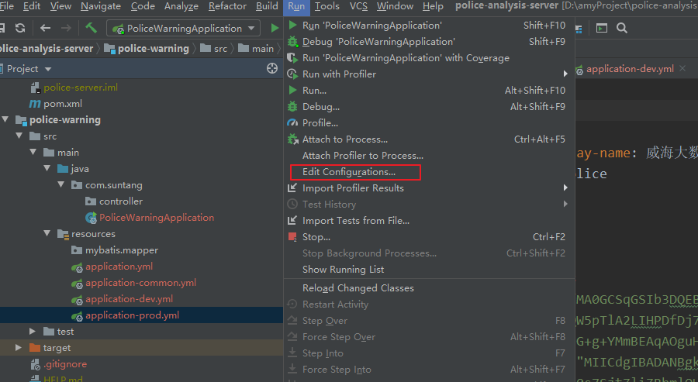
Task: Click the locate crosshair icon in Project panel
Action: [x=272, y=68]
